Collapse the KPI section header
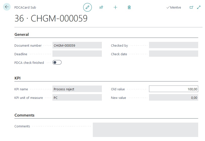Screen dimensions: 205x141 17,78
